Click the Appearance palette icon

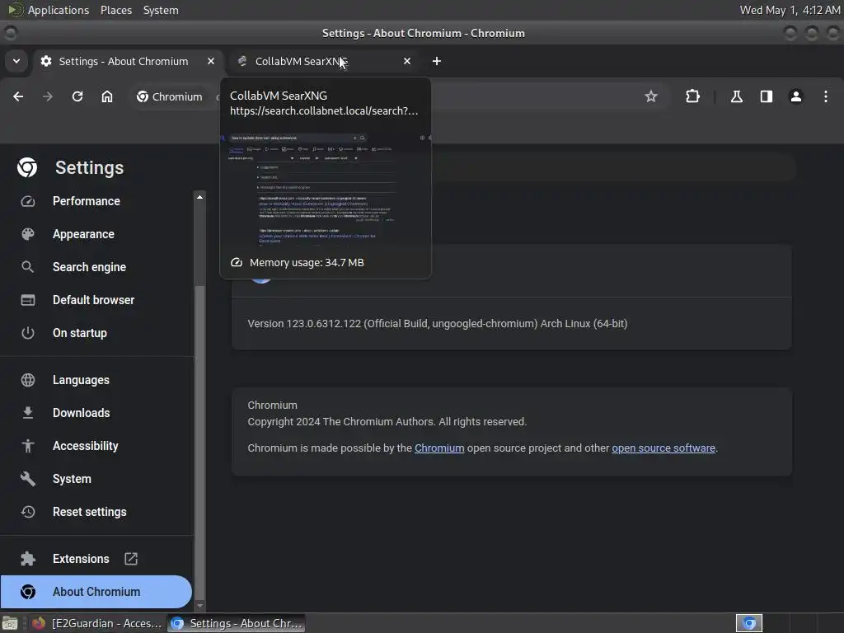(x=28, y=234)
